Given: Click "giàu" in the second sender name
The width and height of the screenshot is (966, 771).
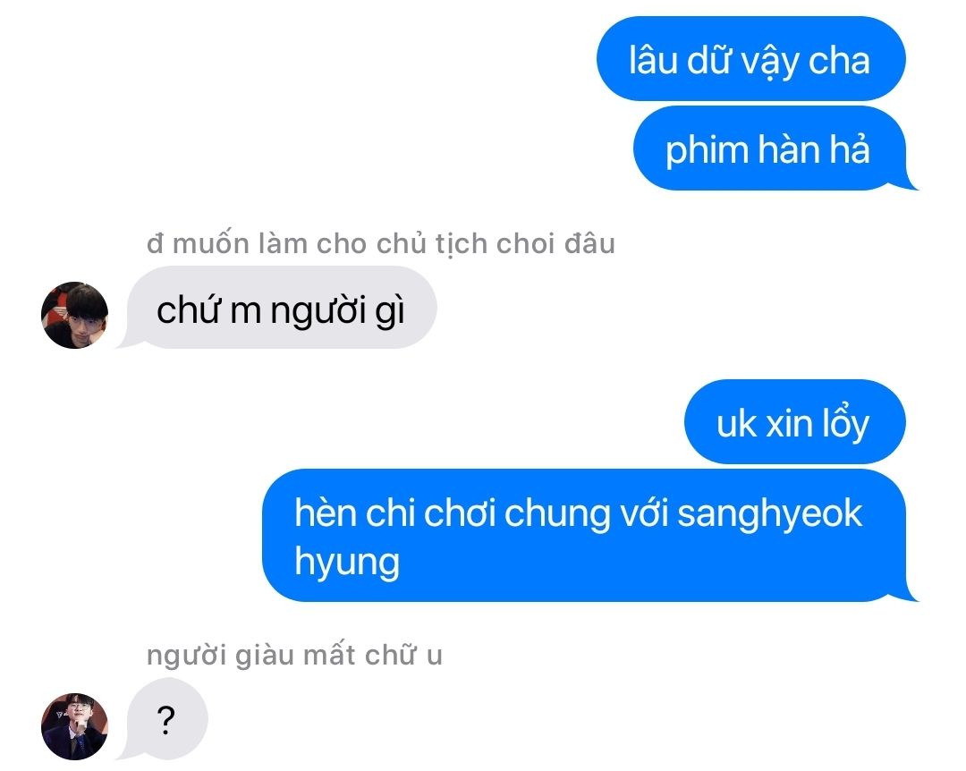Looking at the screenshot, I should point(264,656).
